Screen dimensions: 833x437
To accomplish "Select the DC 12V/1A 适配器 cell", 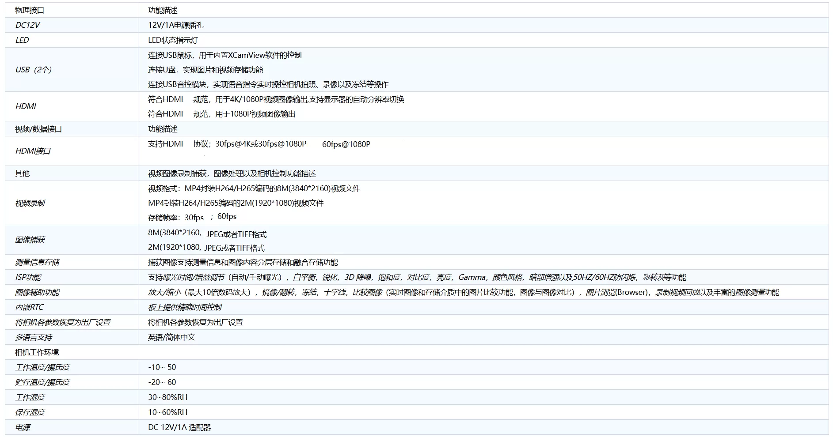I will click(179, 427).
